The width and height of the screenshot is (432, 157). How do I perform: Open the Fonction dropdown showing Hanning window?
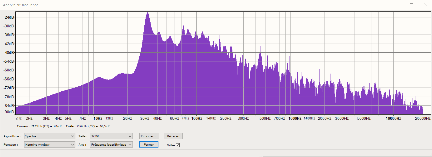[50, 145]
